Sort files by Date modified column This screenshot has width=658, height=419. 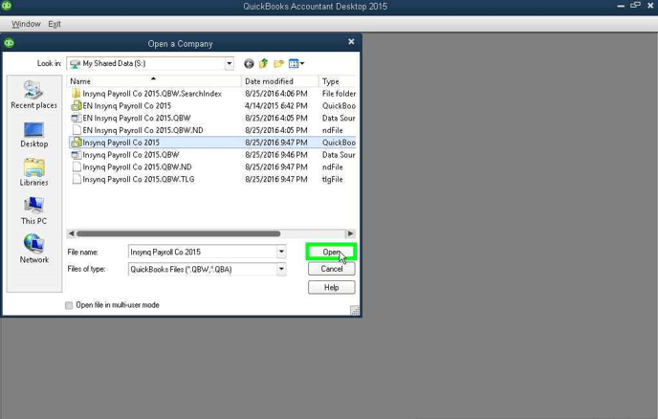[x=280, y=81]
